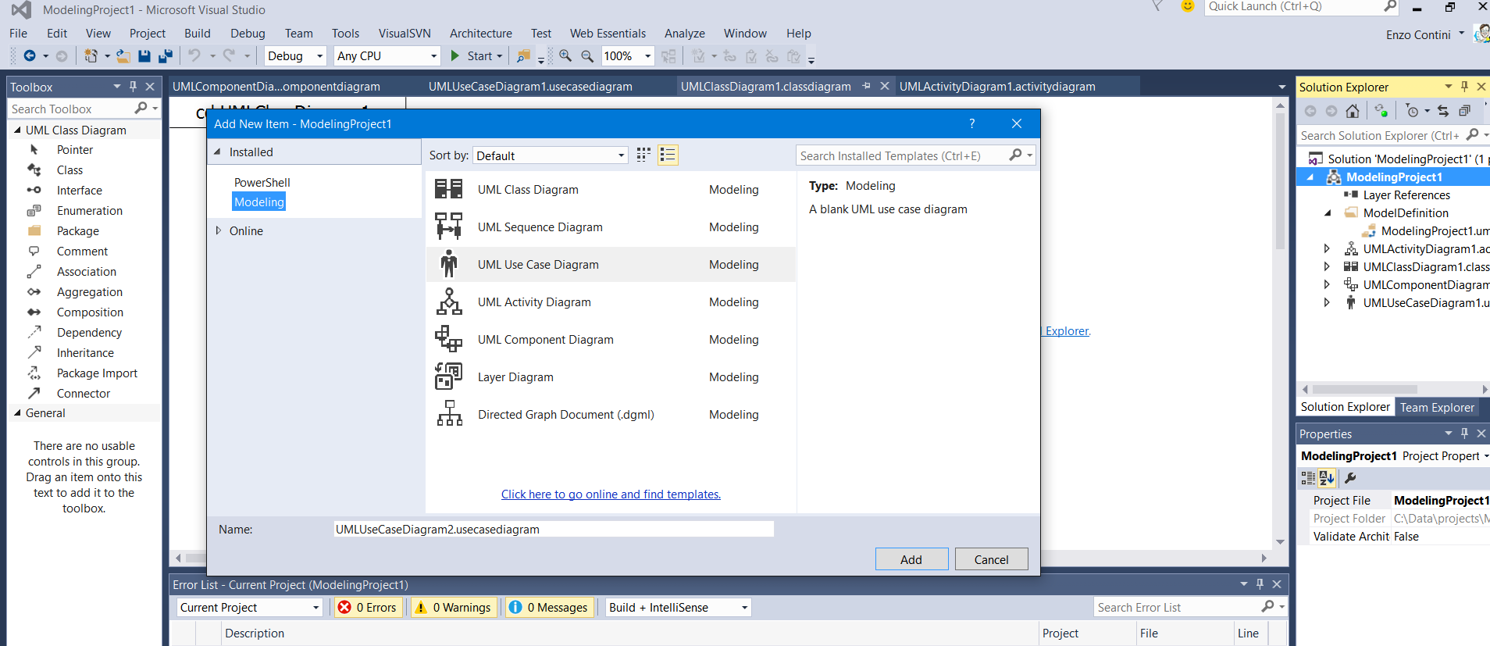Select the Interface tool in Toolbox
The width and height of the screenshot is (1490, 646).
79,191
